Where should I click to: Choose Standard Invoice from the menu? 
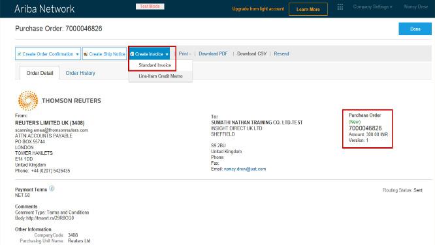click(155, 65)
